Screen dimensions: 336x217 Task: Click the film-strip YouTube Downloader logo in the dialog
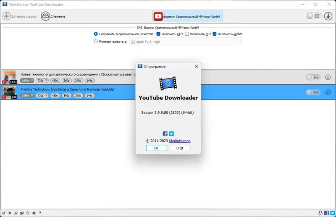(x=168, y=84)
